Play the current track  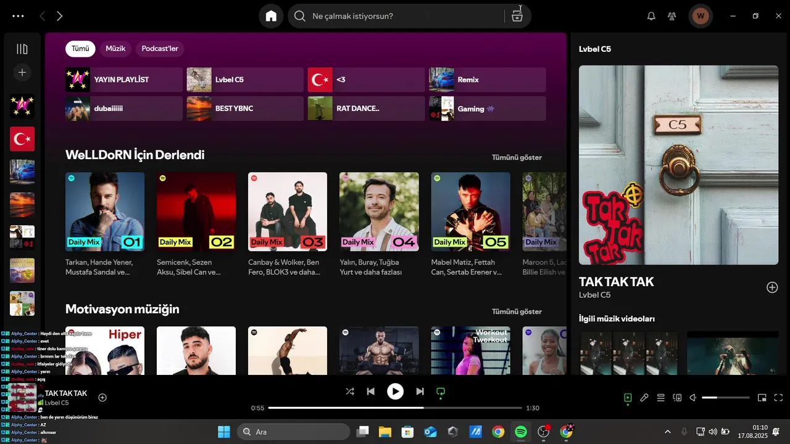click(395, 391)
